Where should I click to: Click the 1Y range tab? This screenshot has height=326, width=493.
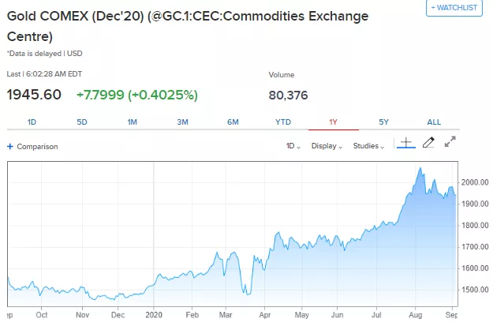pyautogui.click(x=333, y=122)
